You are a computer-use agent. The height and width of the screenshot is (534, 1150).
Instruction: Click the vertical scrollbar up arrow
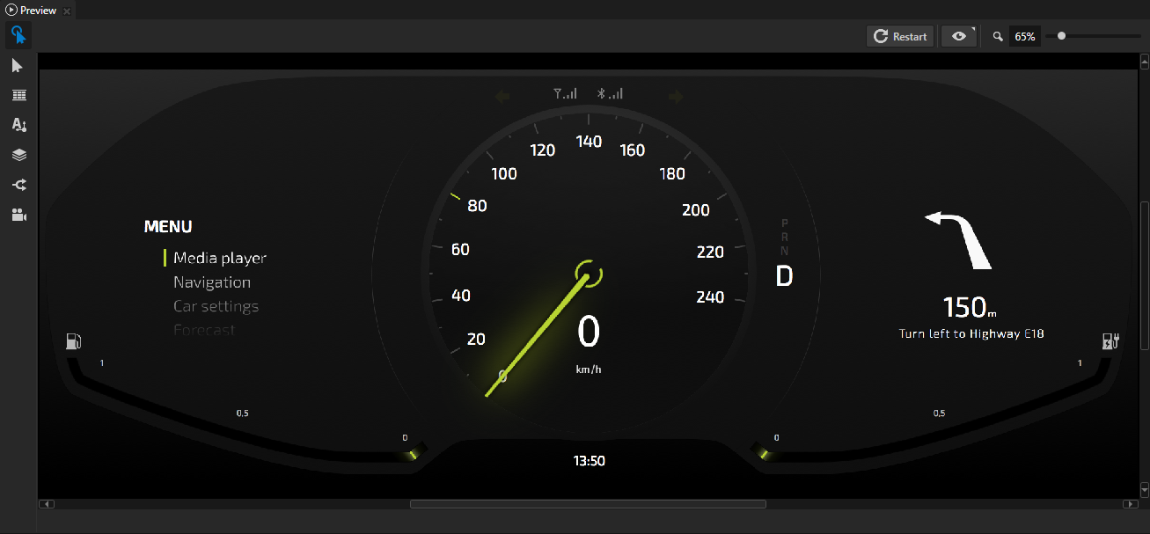point(1144,62)
